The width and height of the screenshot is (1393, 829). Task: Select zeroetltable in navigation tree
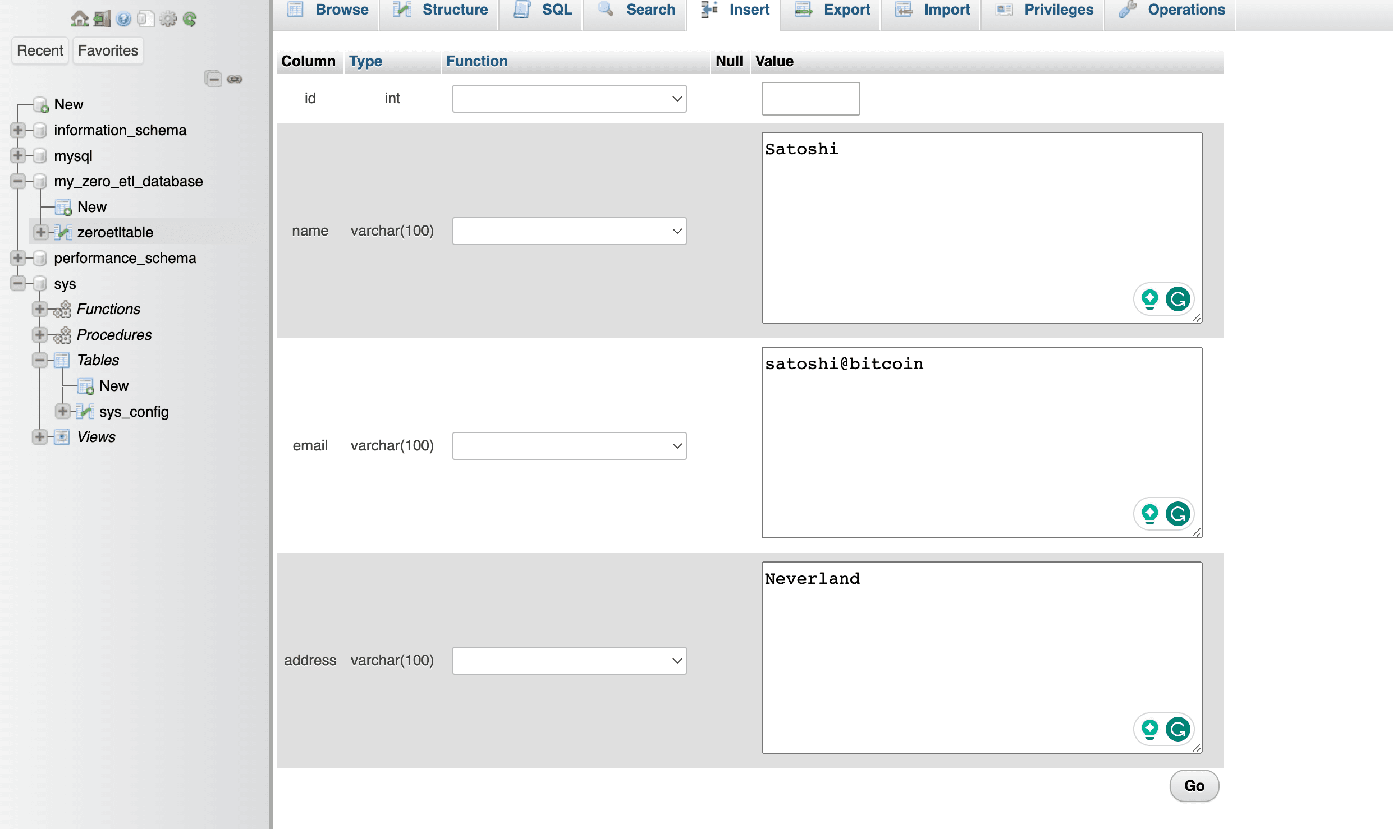coord(115,232)
